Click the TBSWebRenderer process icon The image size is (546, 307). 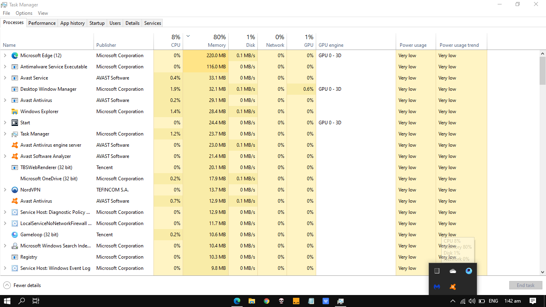coord(15,167)
